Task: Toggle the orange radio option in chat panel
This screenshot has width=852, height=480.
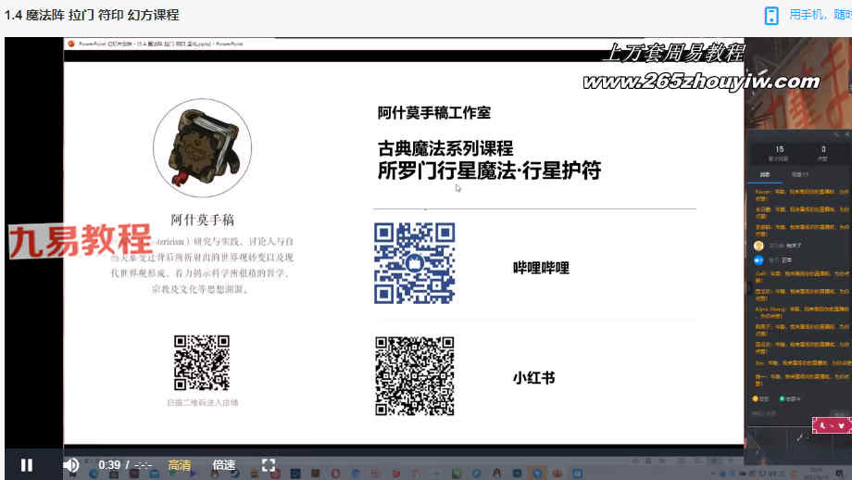Action: point(756,398)
